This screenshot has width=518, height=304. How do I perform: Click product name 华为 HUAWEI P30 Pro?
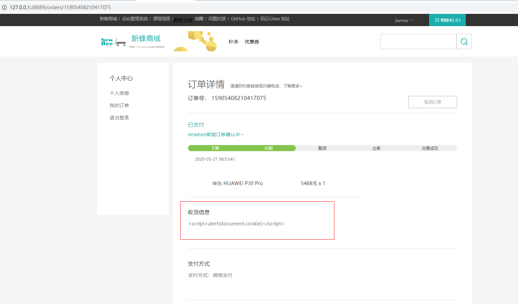coord(238,183)
